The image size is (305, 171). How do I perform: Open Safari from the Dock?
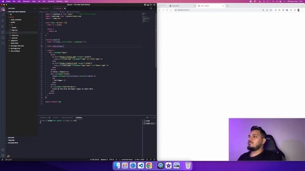click(x=133, y=165)
